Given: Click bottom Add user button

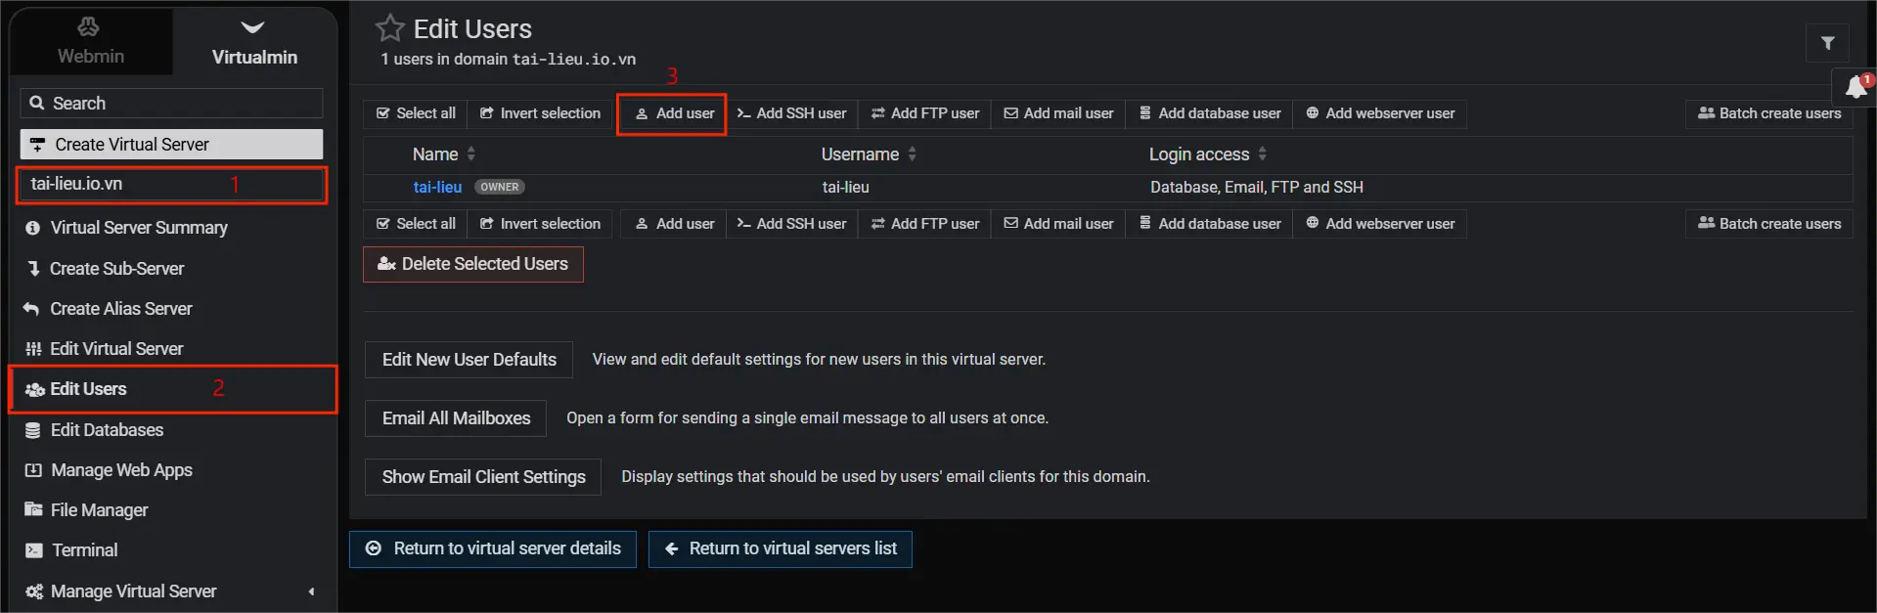Looking at the screenshot, I should tap(674, 224).
